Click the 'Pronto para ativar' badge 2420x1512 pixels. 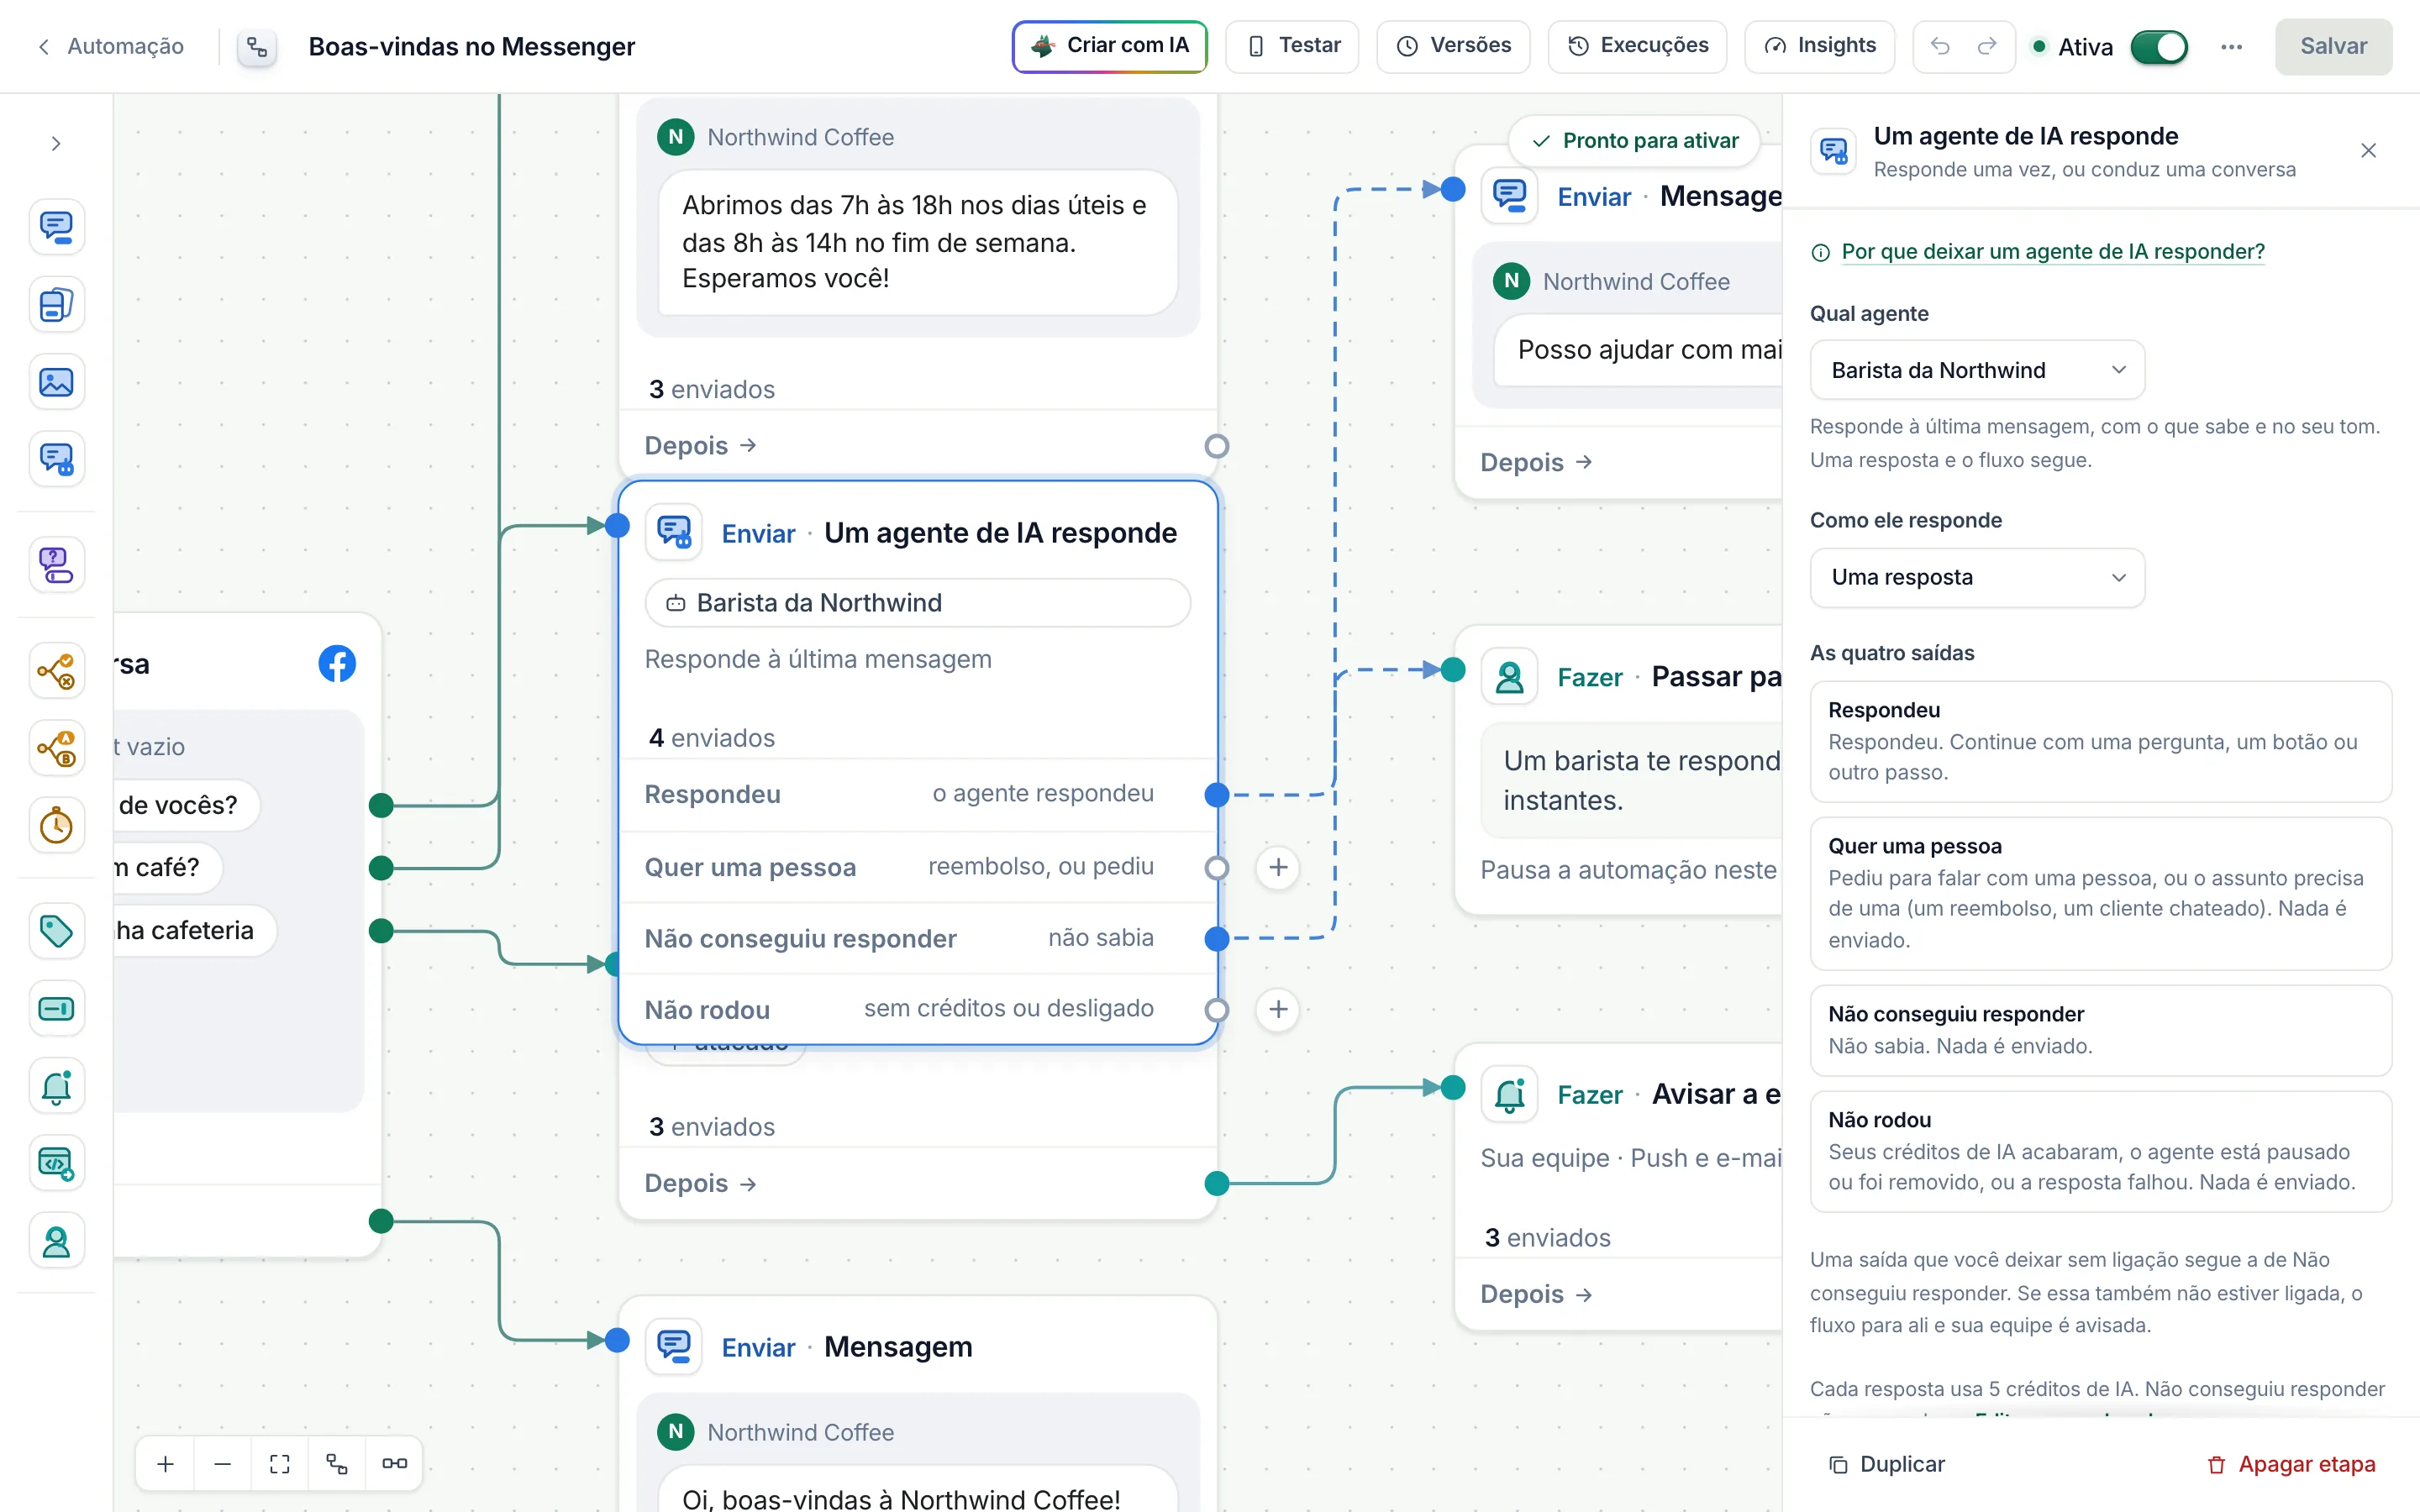coord(1634,141)
